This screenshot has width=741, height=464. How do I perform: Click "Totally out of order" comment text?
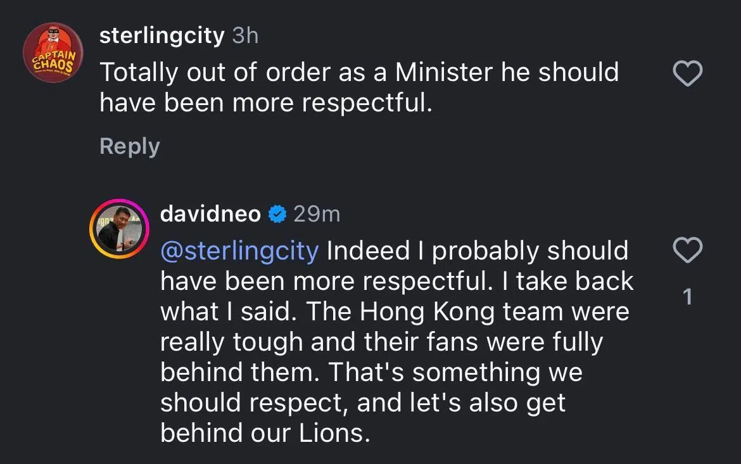tap(179, 72)
